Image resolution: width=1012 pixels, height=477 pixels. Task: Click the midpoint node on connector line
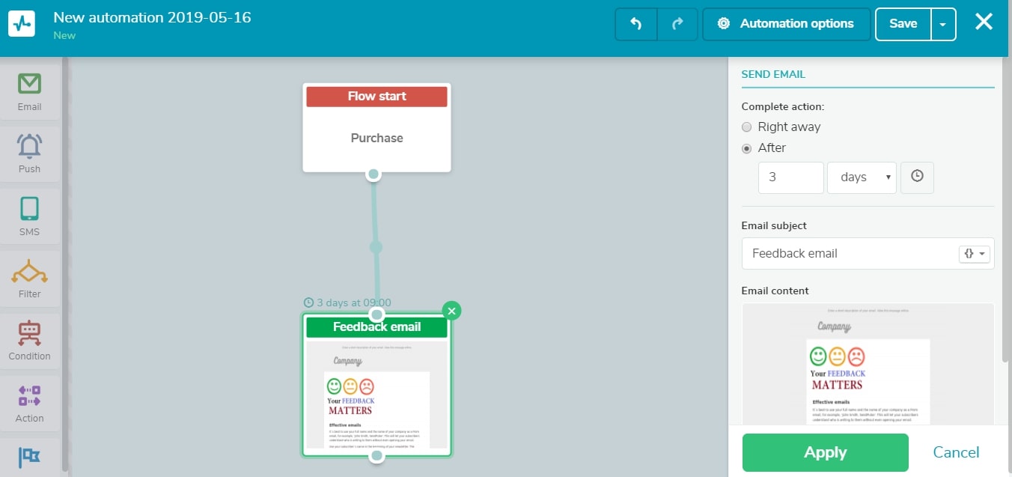tap(376, 247)
